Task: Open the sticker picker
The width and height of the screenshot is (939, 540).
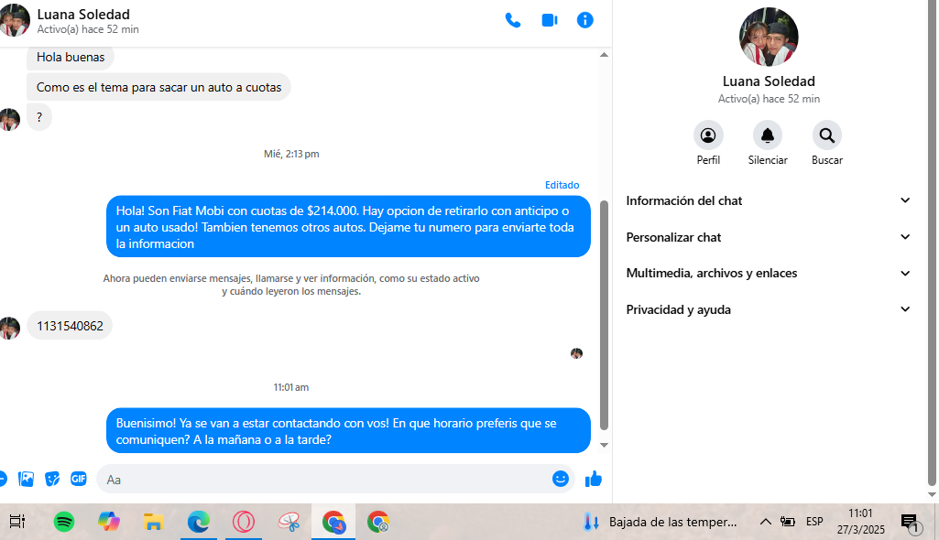Action: point(52,479)
